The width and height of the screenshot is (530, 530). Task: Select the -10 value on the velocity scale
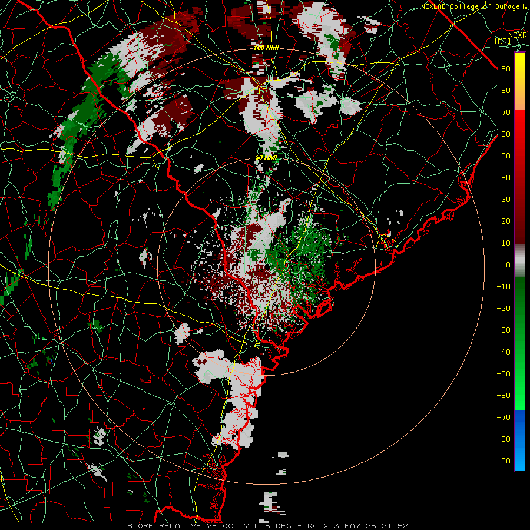pyautogui.click(x=503, y=287)
